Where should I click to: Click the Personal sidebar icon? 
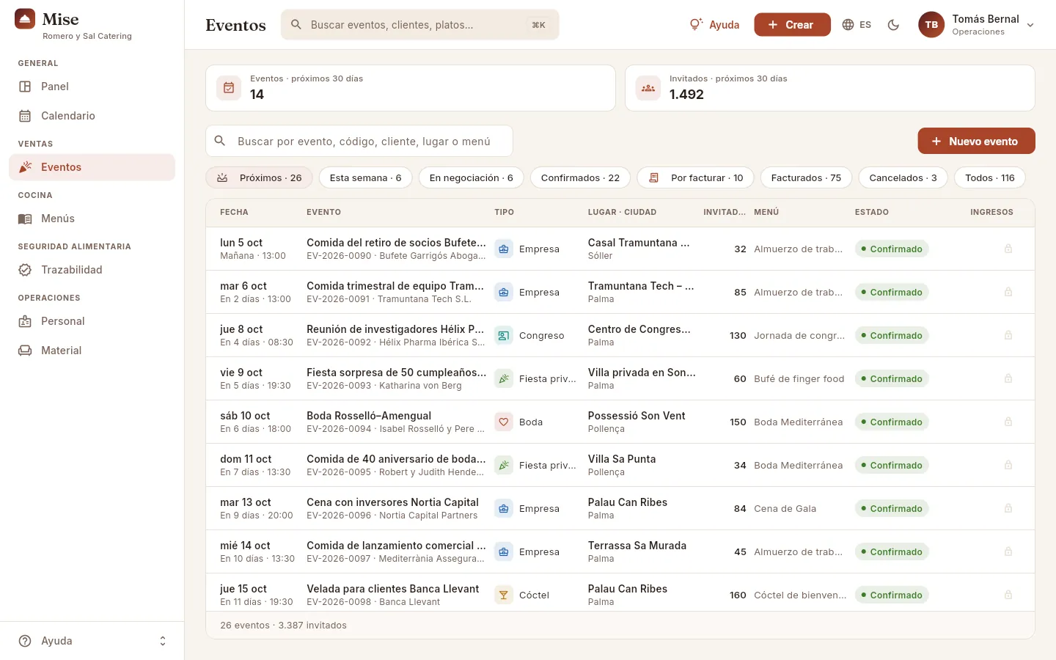(25, 321)
